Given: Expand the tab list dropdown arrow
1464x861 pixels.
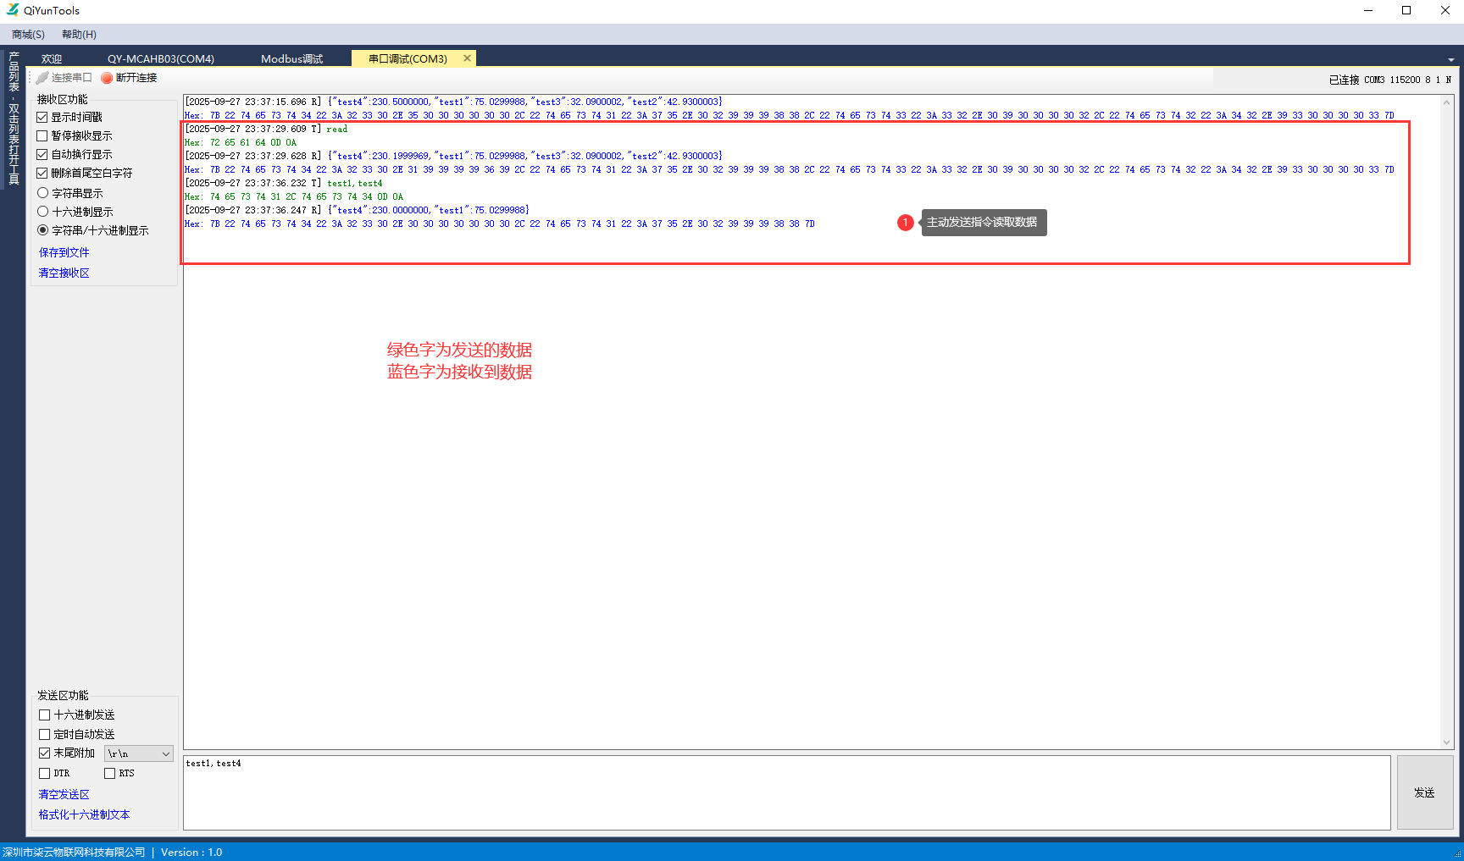Looking at the screenshot, I should point(1450,60).
